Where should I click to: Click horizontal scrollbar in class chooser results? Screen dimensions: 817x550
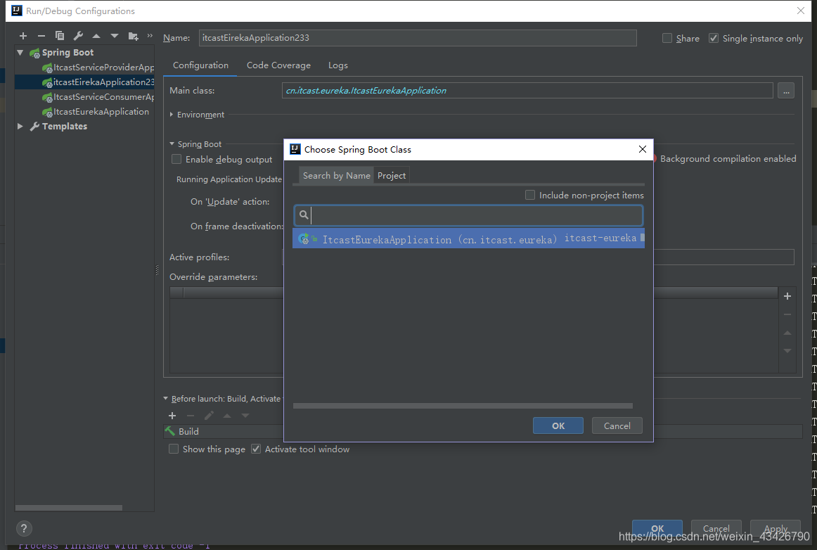click(x=463, y=406)
